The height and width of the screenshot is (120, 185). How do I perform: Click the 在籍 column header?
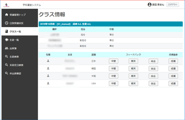(x=48, y=55)
